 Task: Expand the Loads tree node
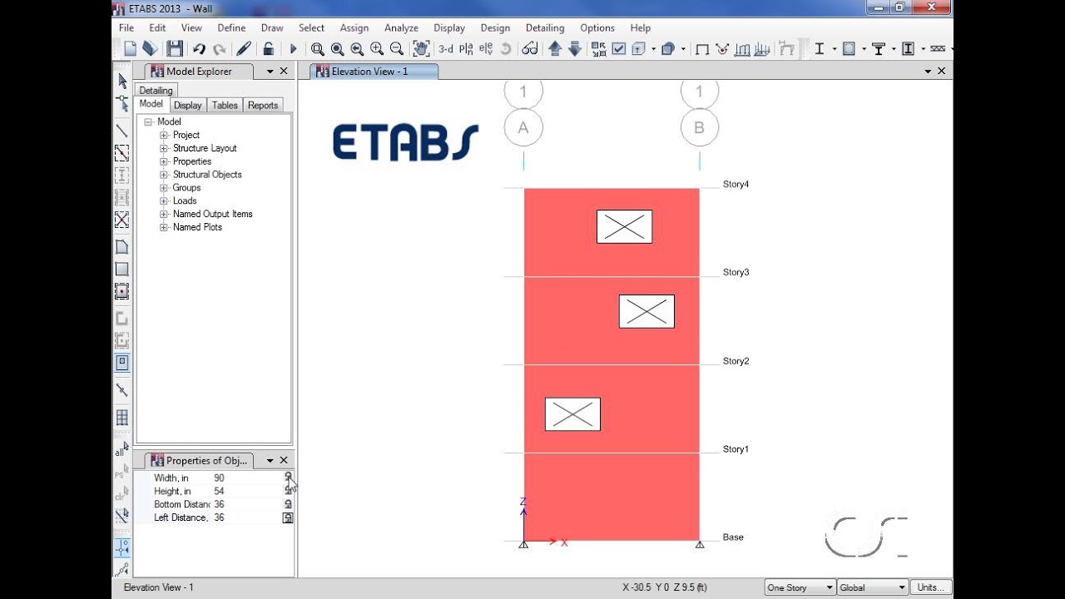[164, 200]
